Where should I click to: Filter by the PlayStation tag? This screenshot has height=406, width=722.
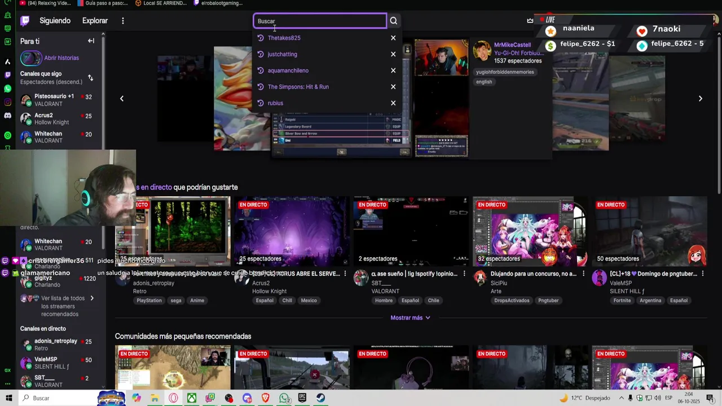[149, 301]
